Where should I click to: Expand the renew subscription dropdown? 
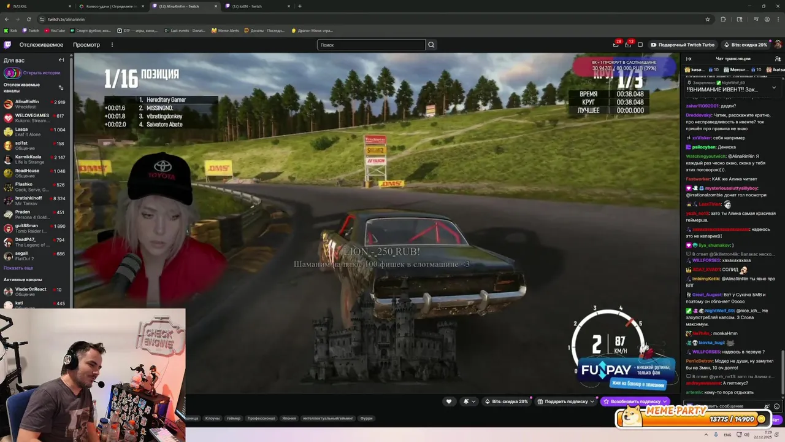[x=665, y=401]
